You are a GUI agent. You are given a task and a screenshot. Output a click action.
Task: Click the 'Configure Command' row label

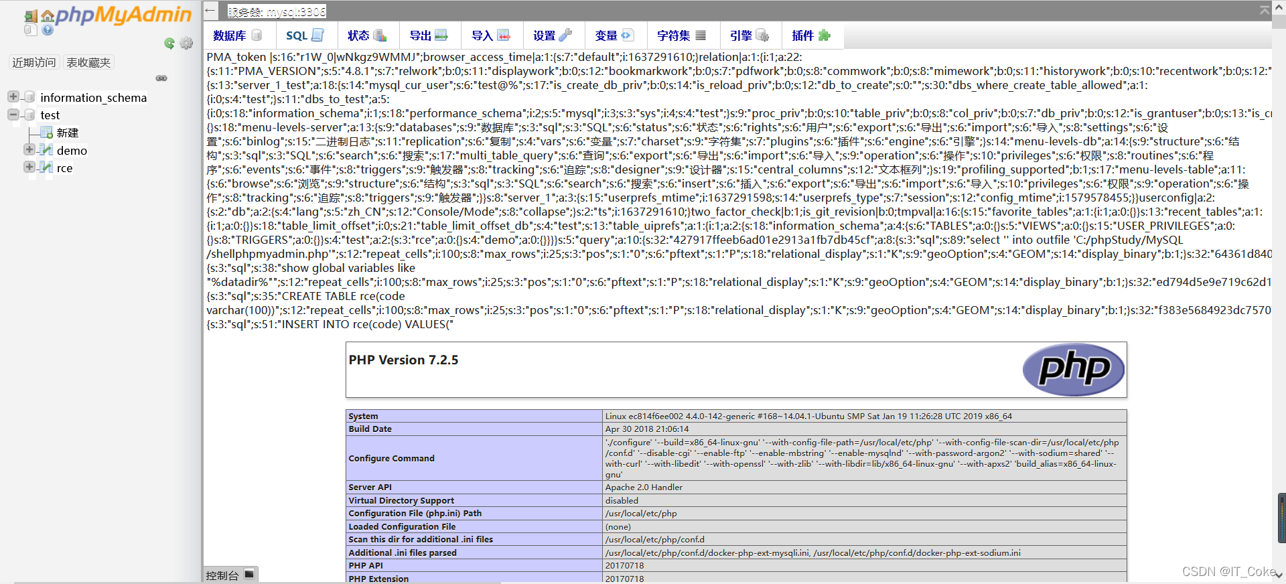[391, 458]
